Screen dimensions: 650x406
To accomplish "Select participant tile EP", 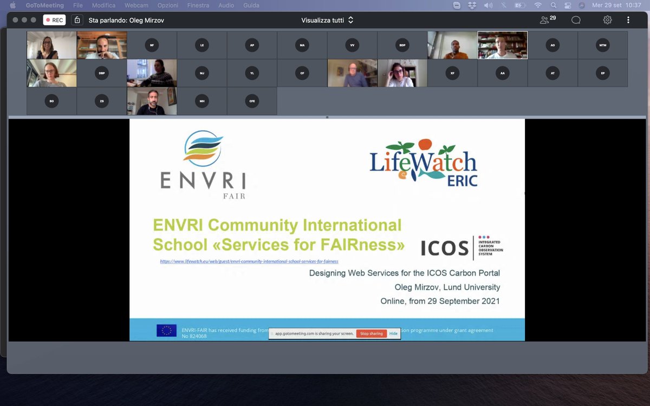I will [x=602, y=73].
